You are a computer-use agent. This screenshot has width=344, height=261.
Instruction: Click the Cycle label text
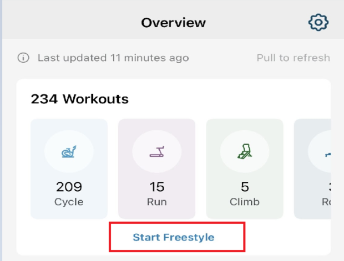[x=69, y=202]
